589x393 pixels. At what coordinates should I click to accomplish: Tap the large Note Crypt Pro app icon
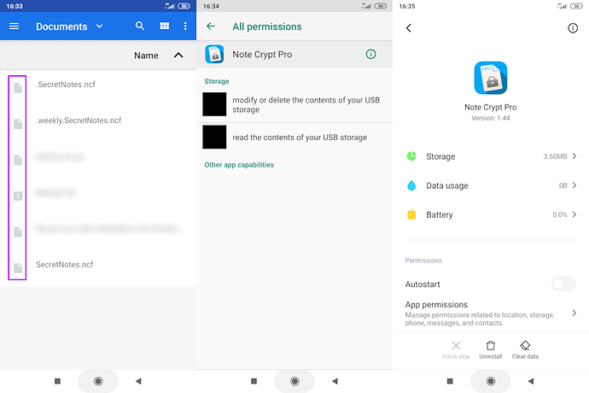(x=491, y=78)
